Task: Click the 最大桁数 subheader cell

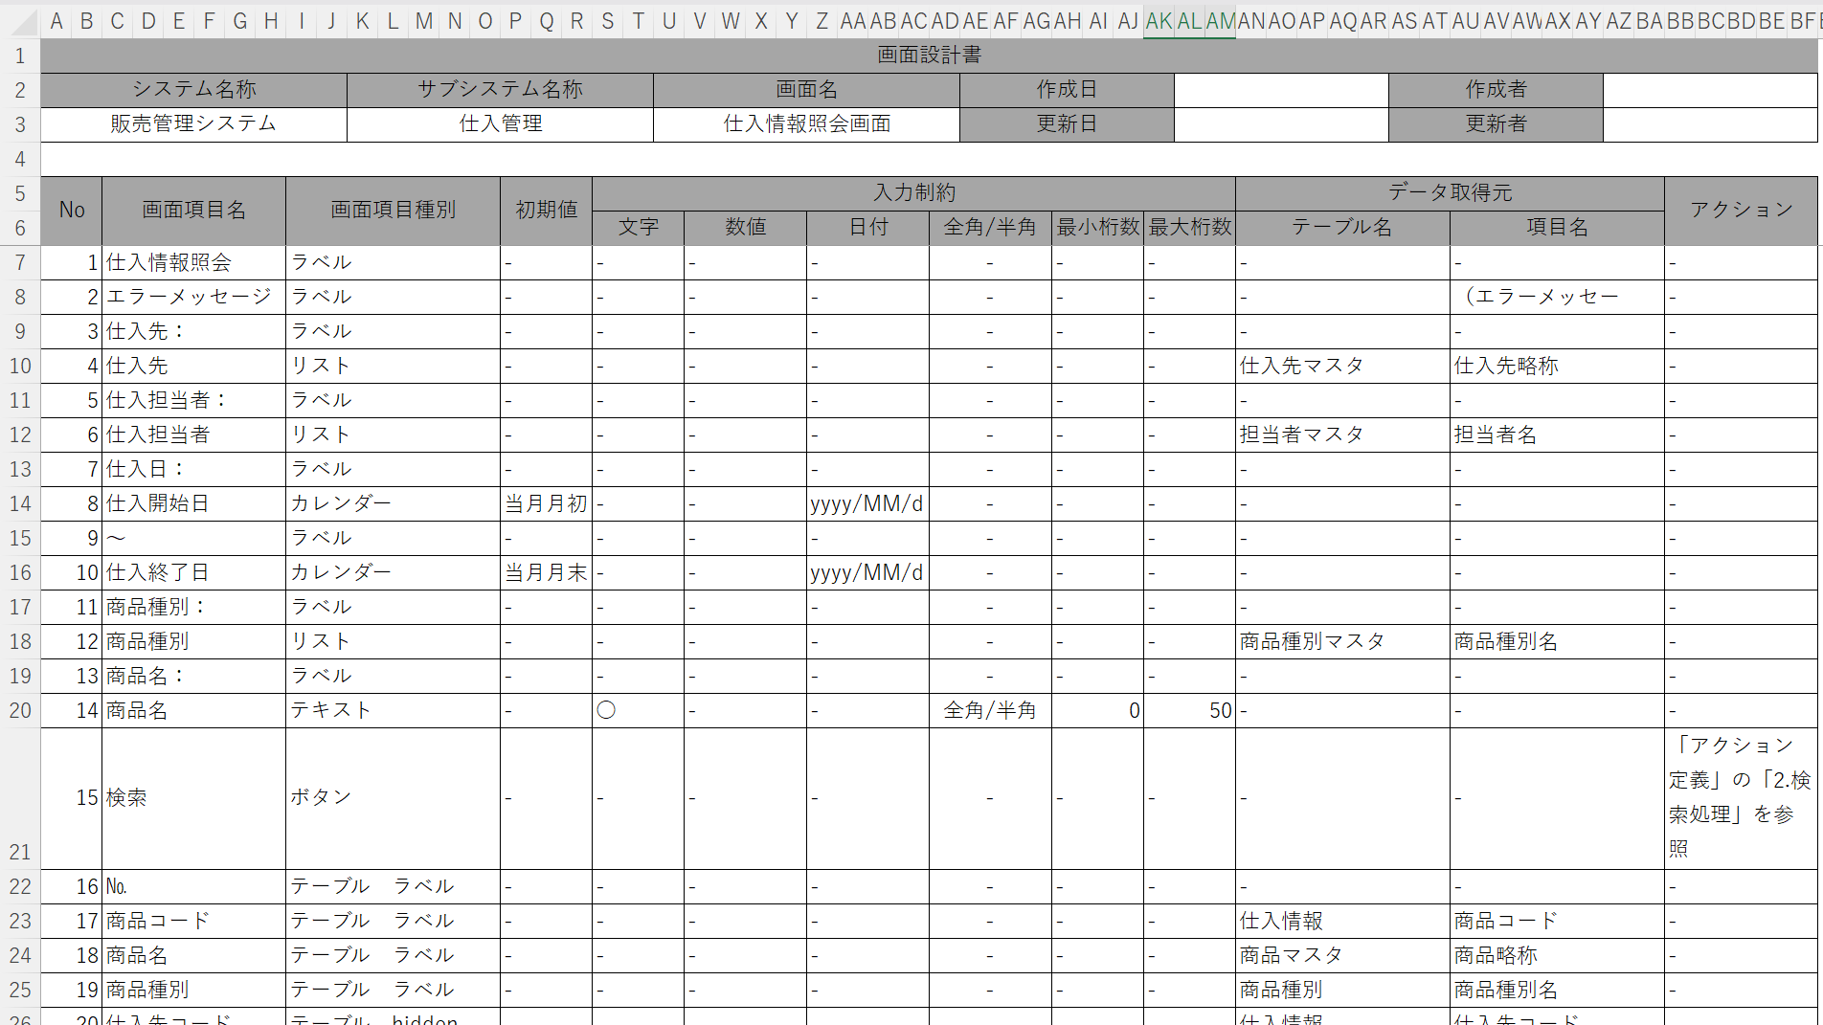Action: point(1189,228)
